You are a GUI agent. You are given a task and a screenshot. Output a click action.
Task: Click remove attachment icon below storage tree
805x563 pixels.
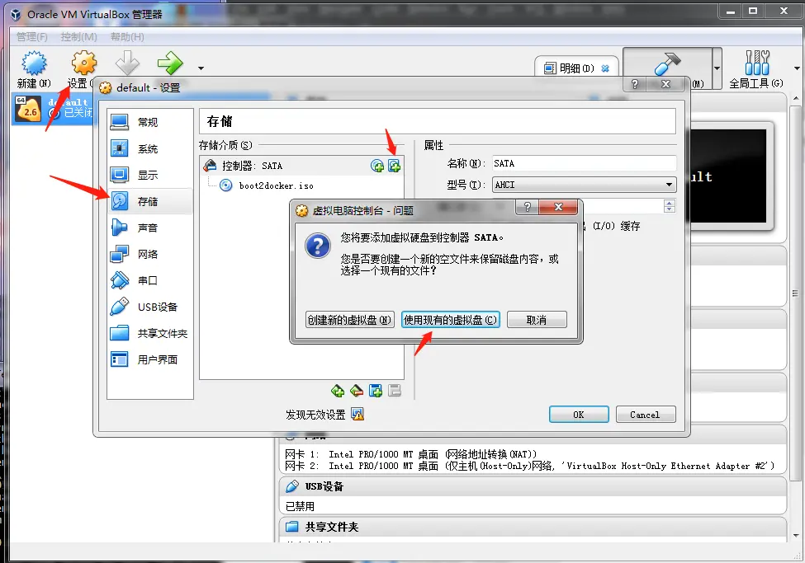point(395,392)
